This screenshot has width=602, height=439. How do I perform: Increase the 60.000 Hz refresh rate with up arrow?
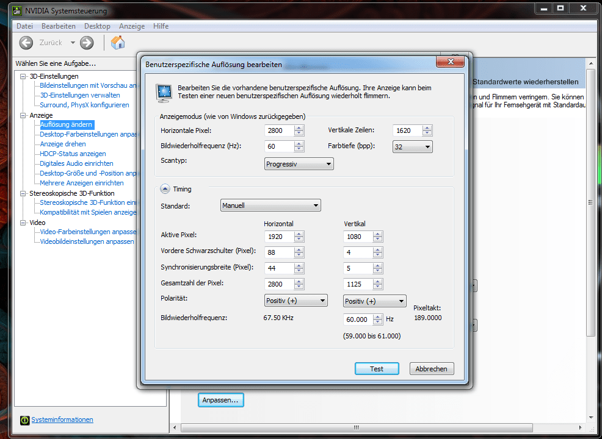coord(378,316)
